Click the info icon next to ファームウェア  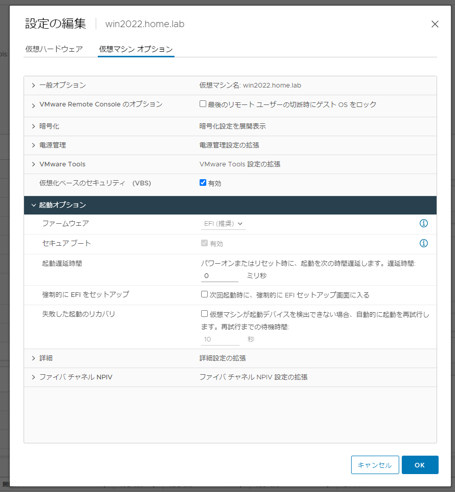[423, 223]
